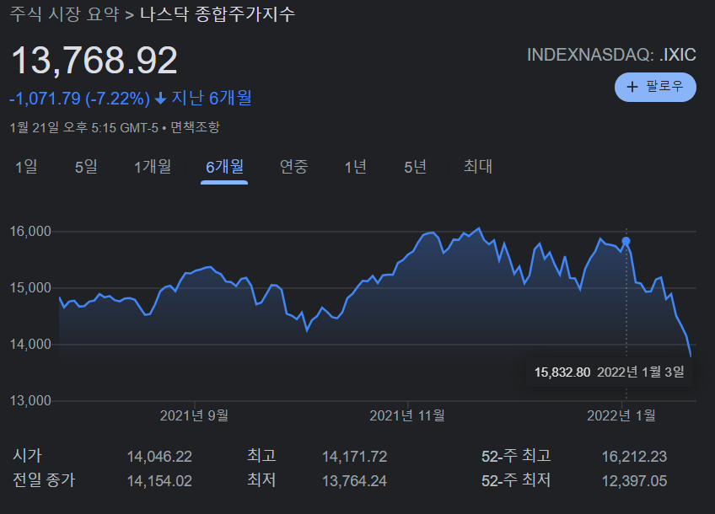Click the 52-주 최고 label

[516, 456]
